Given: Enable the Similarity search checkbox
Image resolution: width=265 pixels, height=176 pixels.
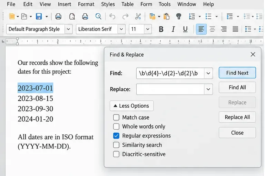Looking at the screenshot, I should tap(116, 145).
